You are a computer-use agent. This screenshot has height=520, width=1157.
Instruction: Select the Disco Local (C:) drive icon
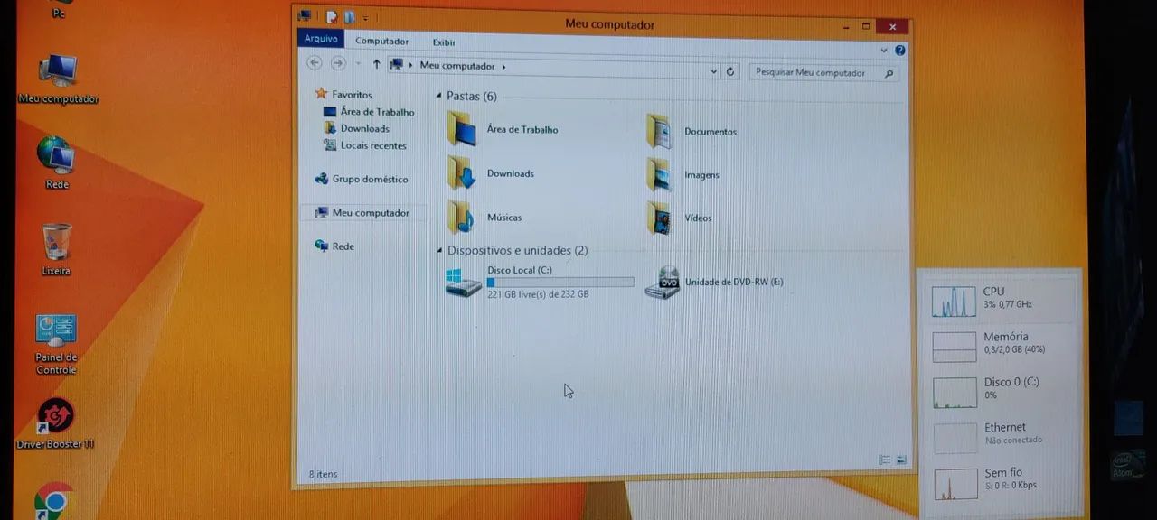click(x=463, y=282)
